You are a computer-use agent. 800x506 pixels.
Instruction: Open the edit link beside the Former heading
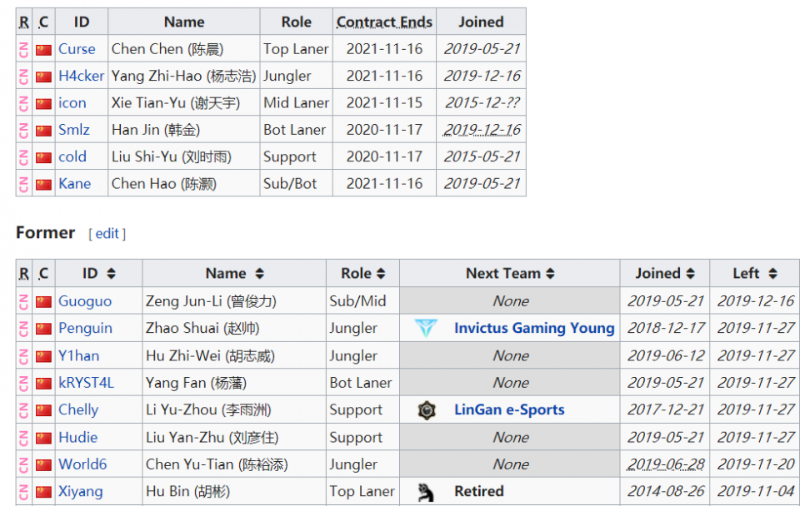pyautogui.click(x=107, y=233)
